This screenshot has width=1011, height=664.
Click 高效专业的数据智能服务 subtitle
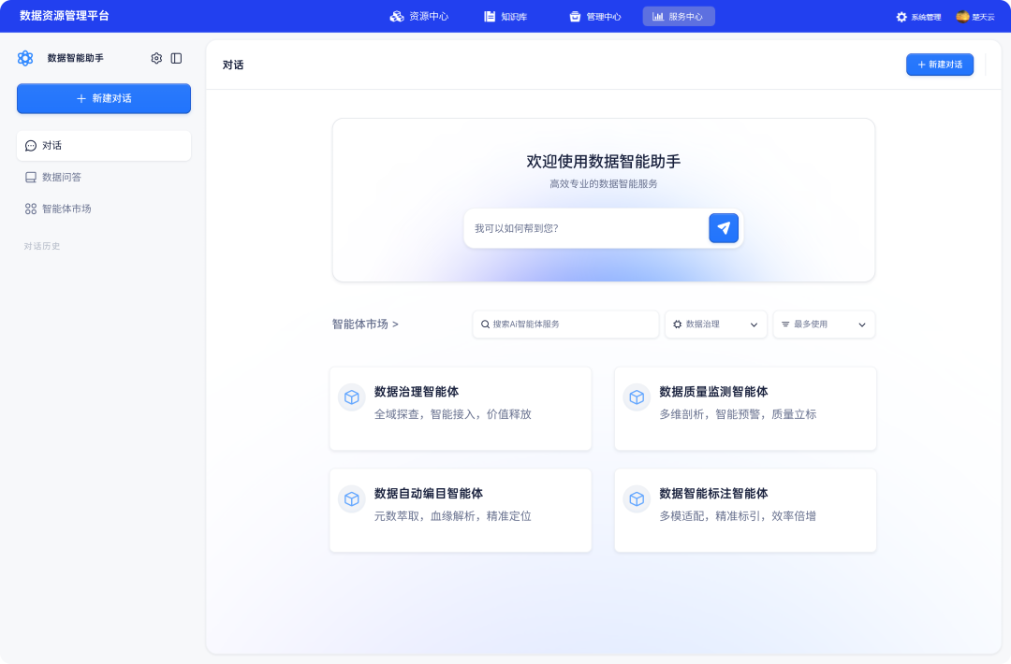point(604,183)
